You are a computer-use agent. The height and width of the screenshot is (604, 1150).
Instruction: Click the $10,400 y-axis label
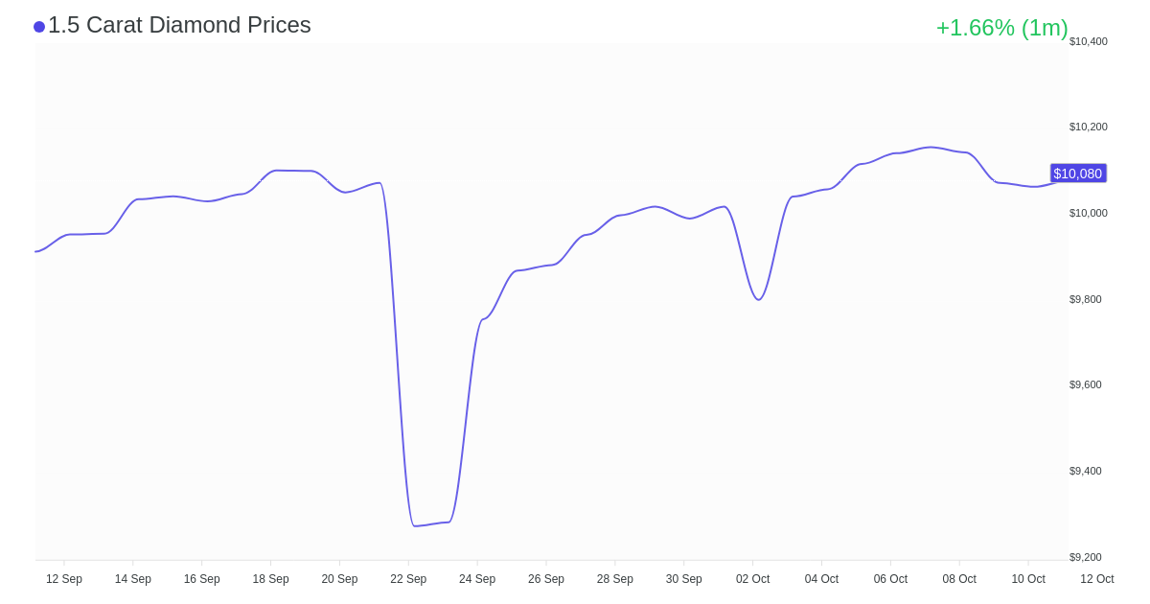coord(1089,41)
